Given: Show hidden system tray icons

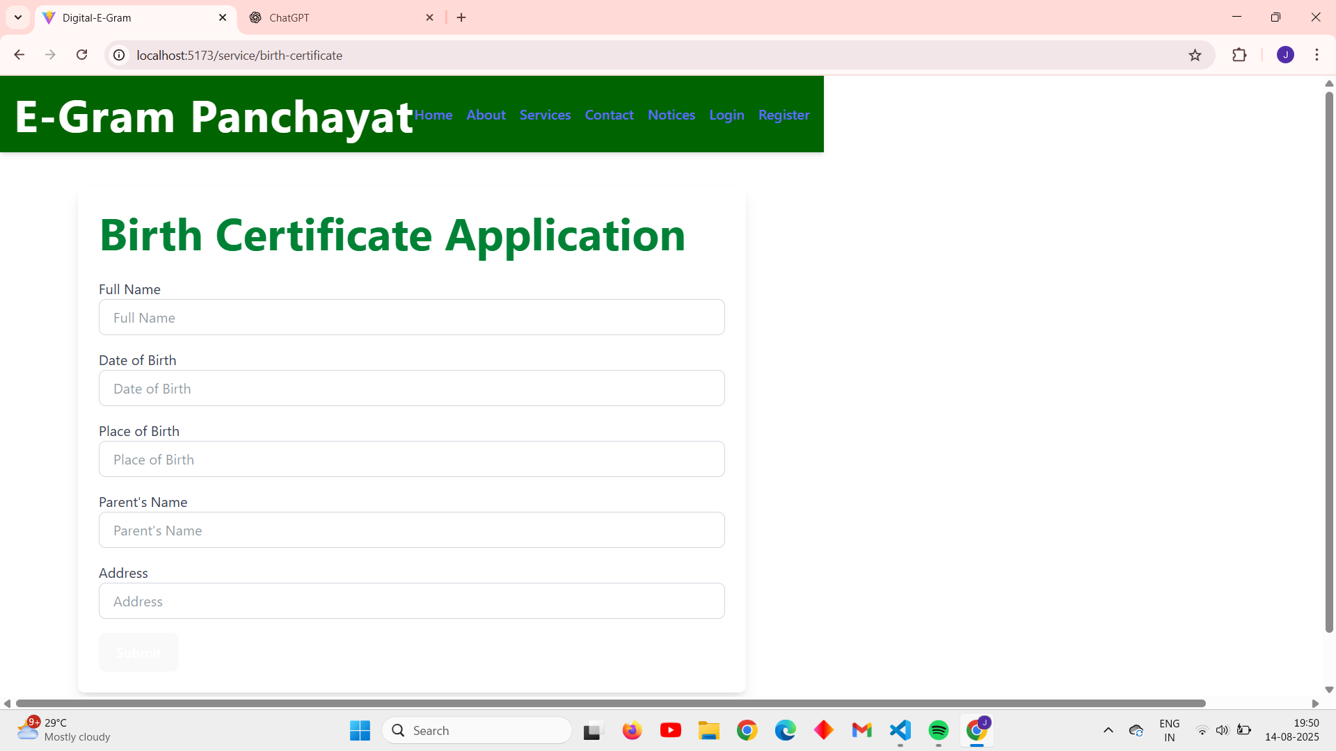Looking at the screenshot, I should point(1108,730).
